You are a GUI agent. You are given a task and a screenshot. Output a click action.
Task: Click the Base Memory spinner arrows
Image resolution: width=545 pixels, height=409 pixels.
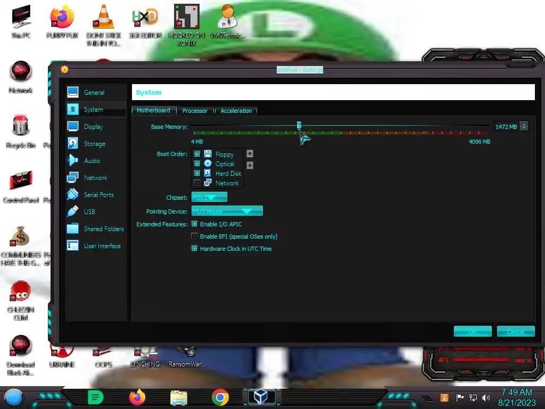[524, 127]
